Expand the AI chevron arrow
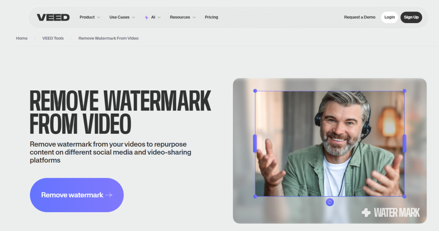Screen dimensions: 439x231 159,18
